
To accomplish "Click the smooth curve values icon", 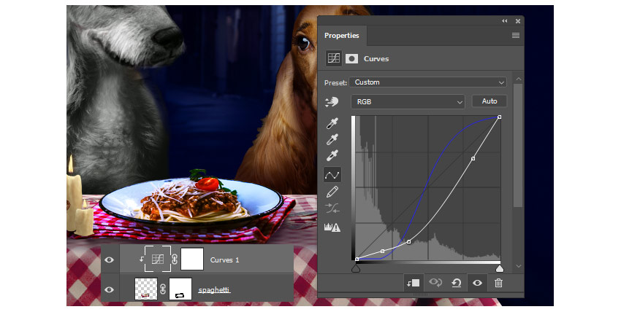I will (x=332, y=208).
